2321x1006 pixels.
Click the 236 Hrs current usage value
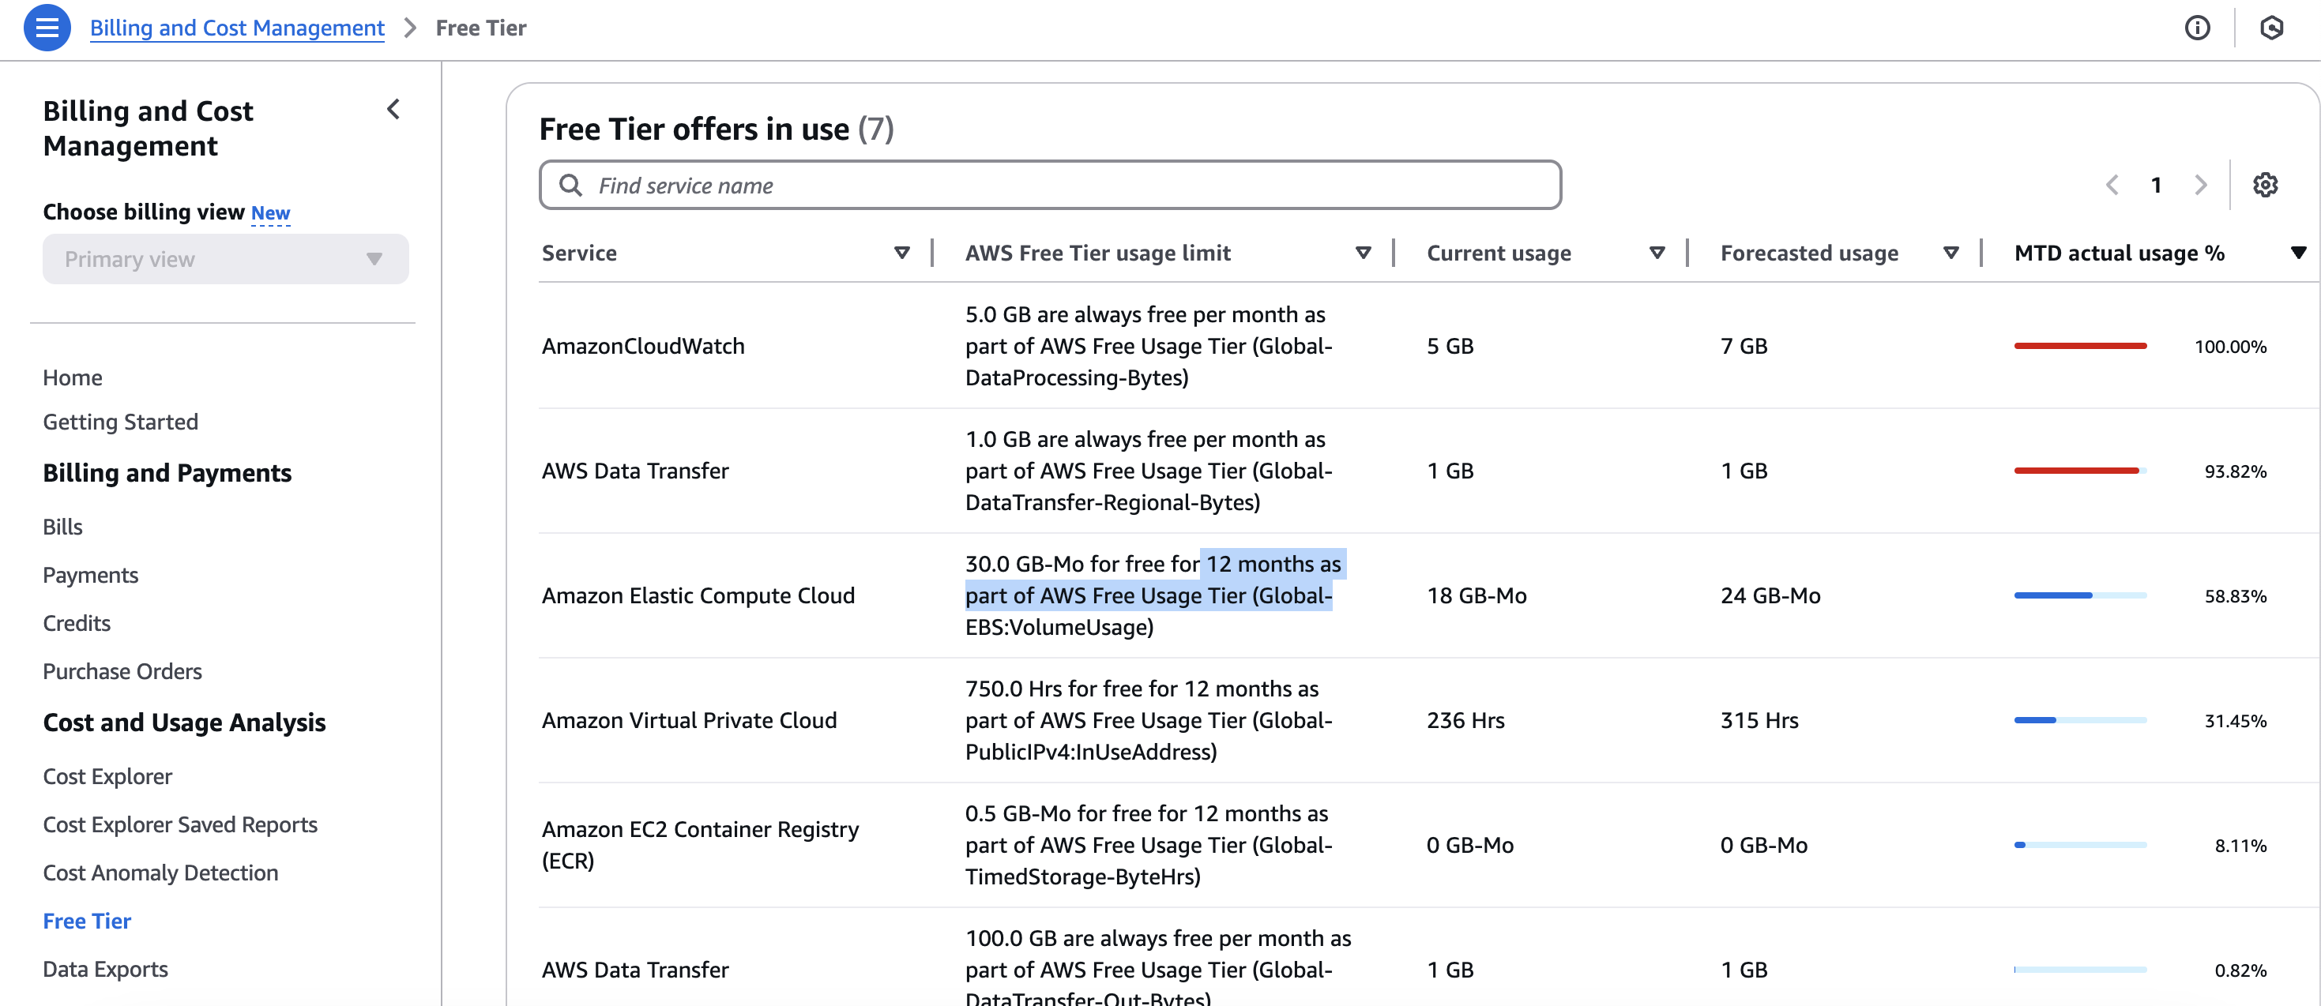point(1465,720)
